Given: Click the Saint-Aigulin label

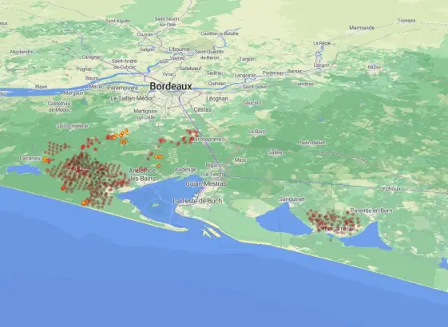Looking at the screenshot, I should pos(117,21).
